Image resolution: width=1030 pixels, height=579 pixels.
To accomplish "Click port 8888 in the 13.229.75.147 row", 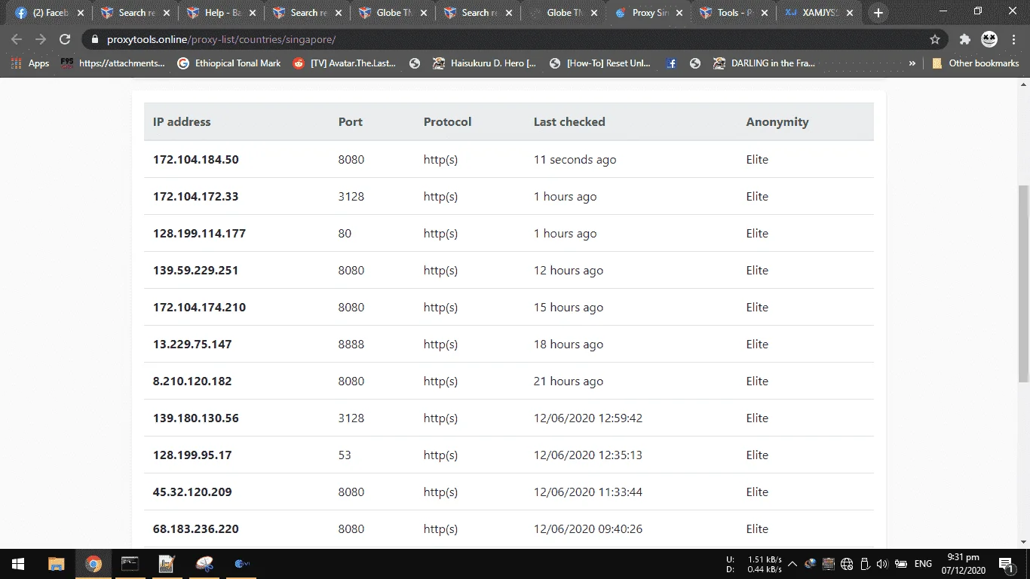I will pyautogui.click(x=351, y=344).
